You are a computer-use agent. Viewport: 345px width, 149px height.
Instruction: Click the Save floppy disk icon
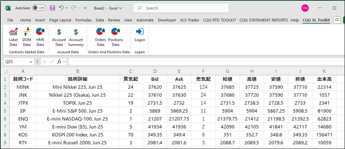53,8
